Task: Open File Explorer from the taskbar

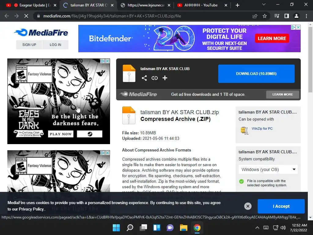Action: click(x=183, y=228)
